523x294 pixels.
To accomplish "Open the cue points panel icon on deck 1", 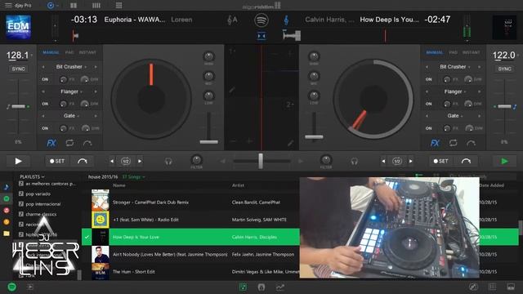I will [87, 144].
